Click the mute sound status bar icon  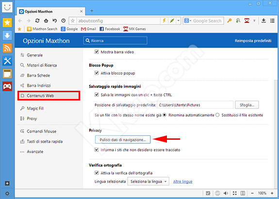pos(226,193)
